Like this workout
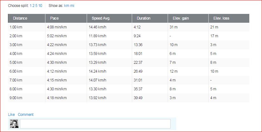This screenshot has width=262, height=132. (11, 115)
